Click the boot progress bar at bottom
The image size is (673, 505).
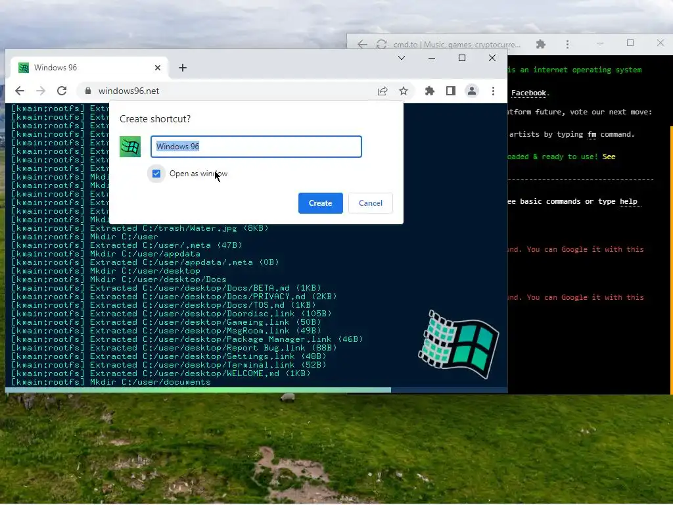click(x=256, y=390)
